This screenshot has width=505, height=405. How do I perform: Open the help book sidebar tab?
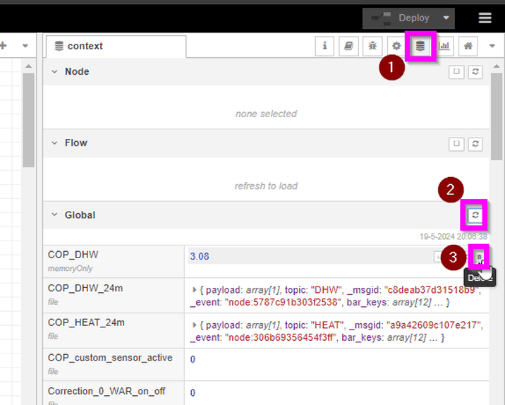(x=348, y=46)
